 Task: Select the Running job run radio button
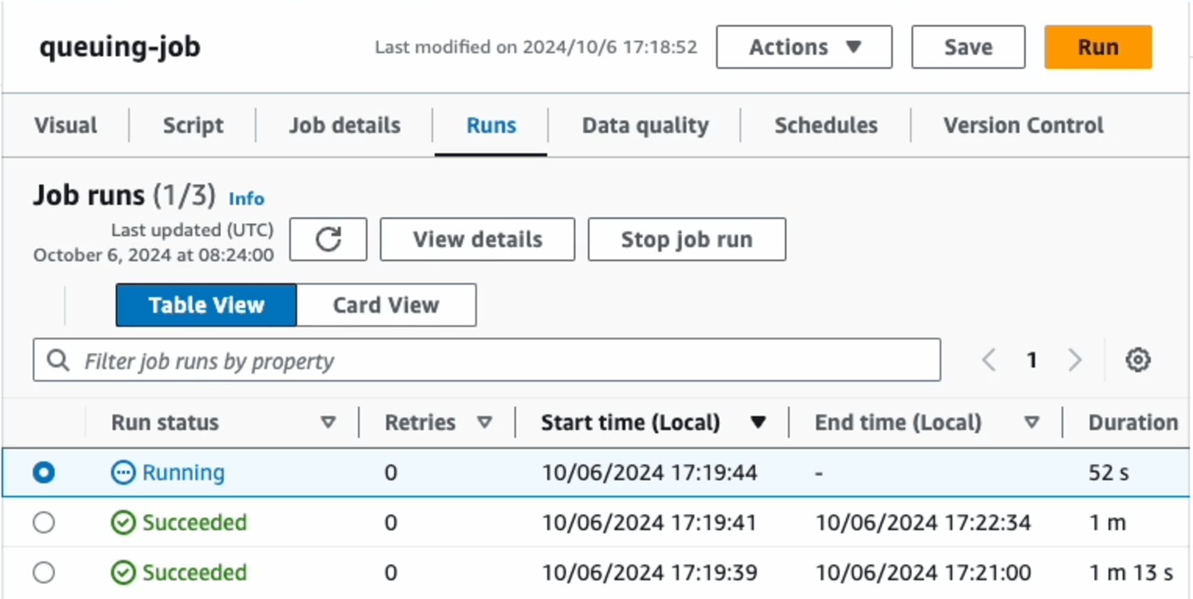[44, 473]
